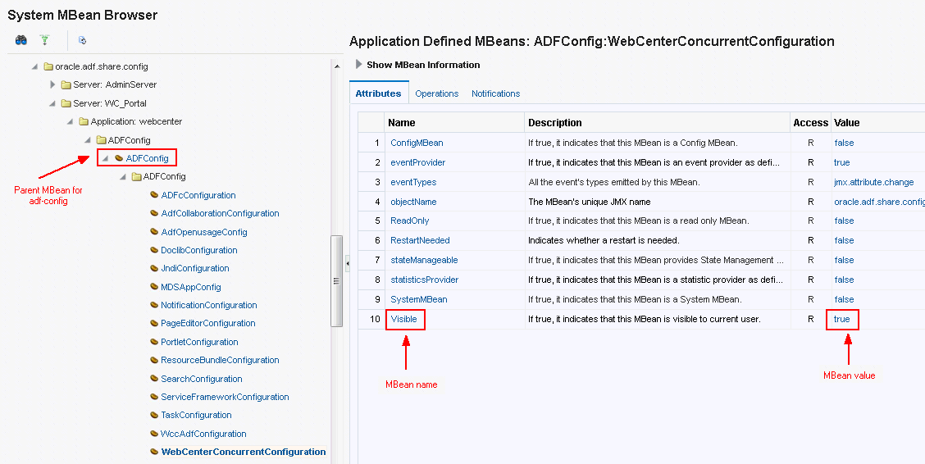
Task: Click the filter funnel icon in toolbar
Action: (x=45, y=40)
